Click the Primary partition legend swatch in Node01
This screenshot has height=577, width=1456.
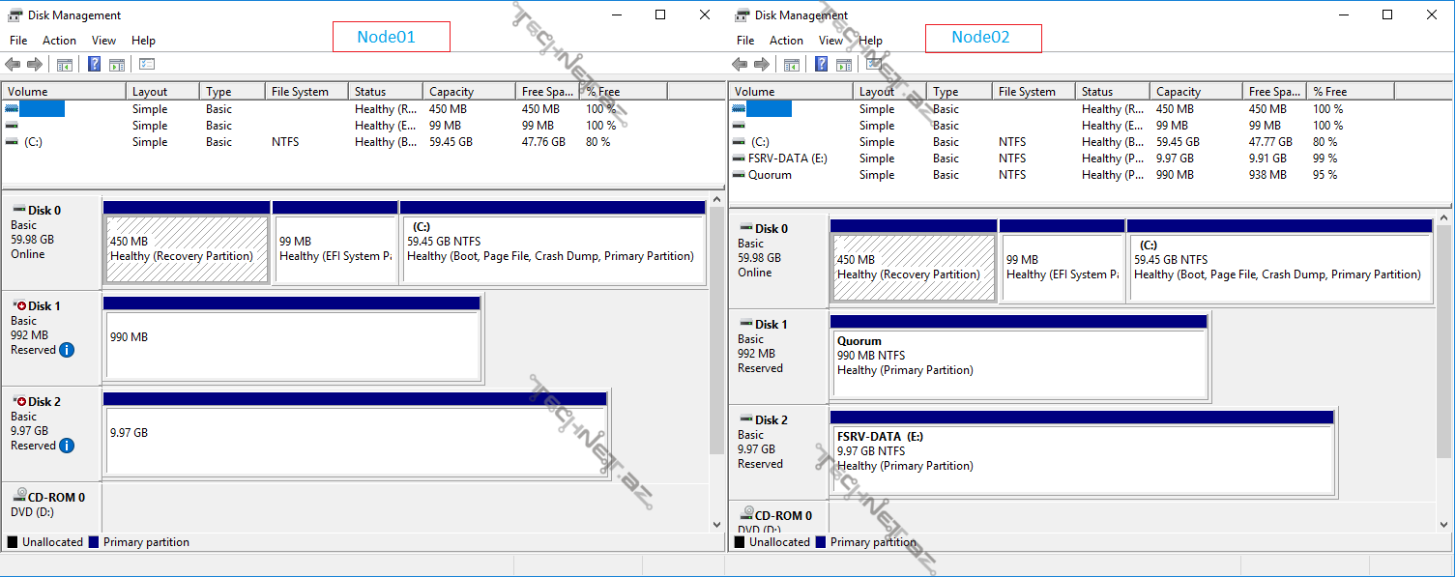[x=94, y=542]
